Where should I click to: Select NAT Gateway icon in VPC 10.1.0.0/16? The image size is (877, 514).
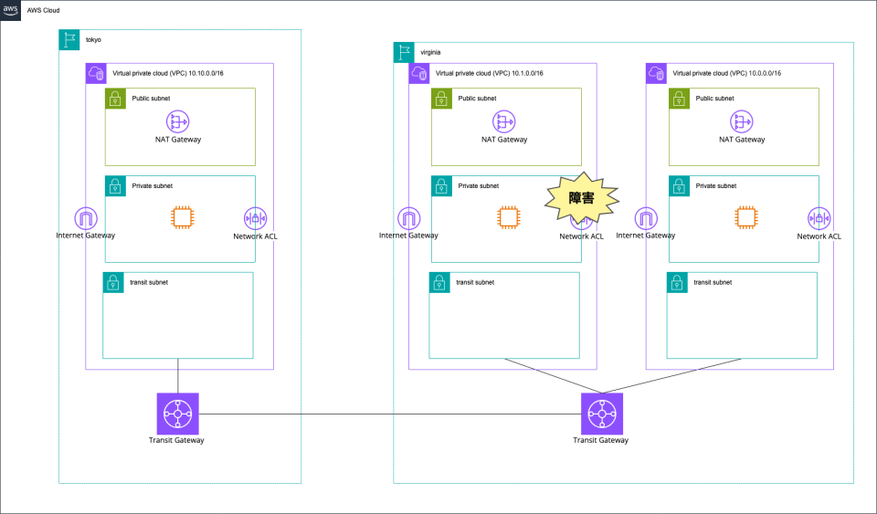pyautogui.click(x=504, y=121)
